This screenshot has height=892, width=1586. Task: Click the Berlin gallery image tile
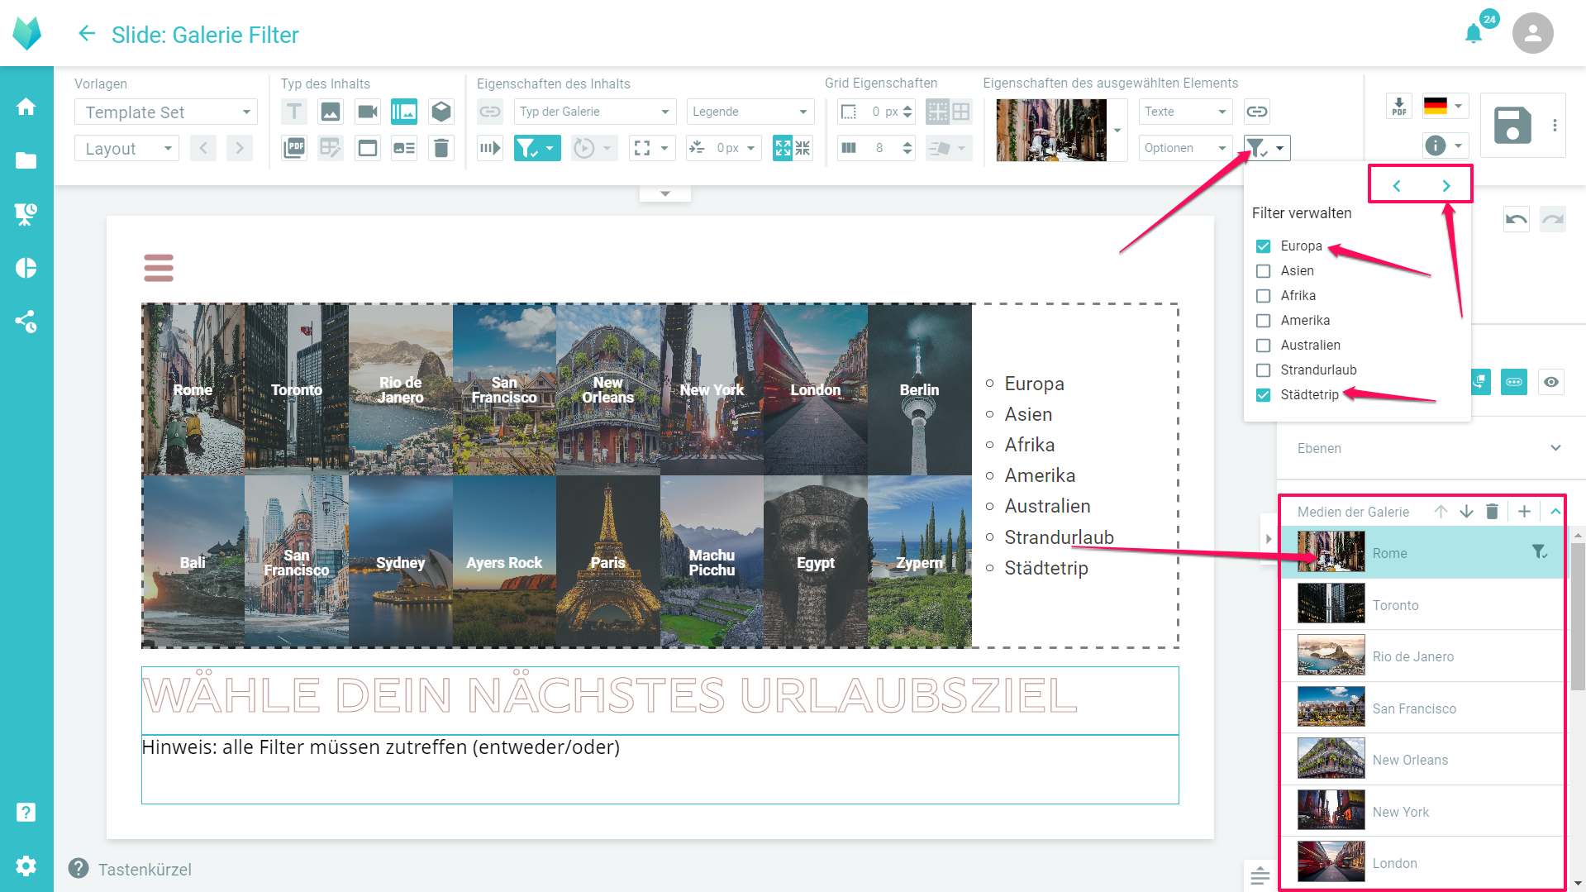[919, 389]
